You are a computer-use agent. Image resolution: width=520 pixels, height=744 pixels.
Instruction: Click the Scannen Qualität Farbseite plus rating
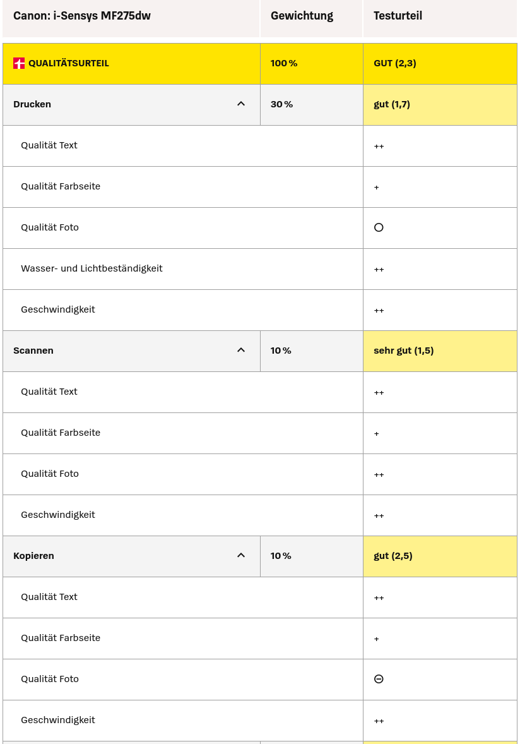(377, 434)
